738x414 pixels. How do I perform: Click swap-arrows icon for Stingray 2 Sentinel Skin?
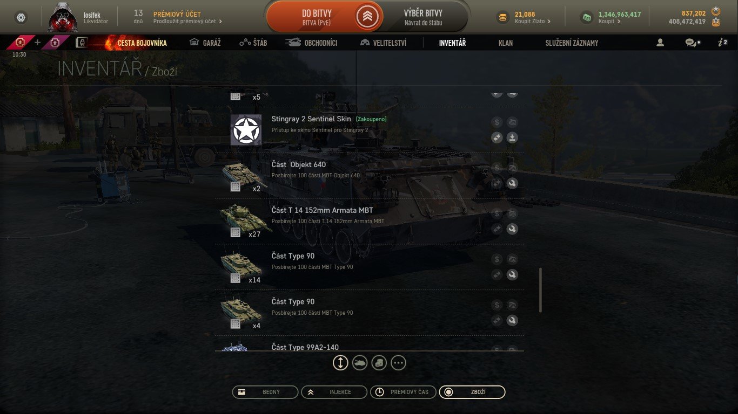click(x=497, y=138)
